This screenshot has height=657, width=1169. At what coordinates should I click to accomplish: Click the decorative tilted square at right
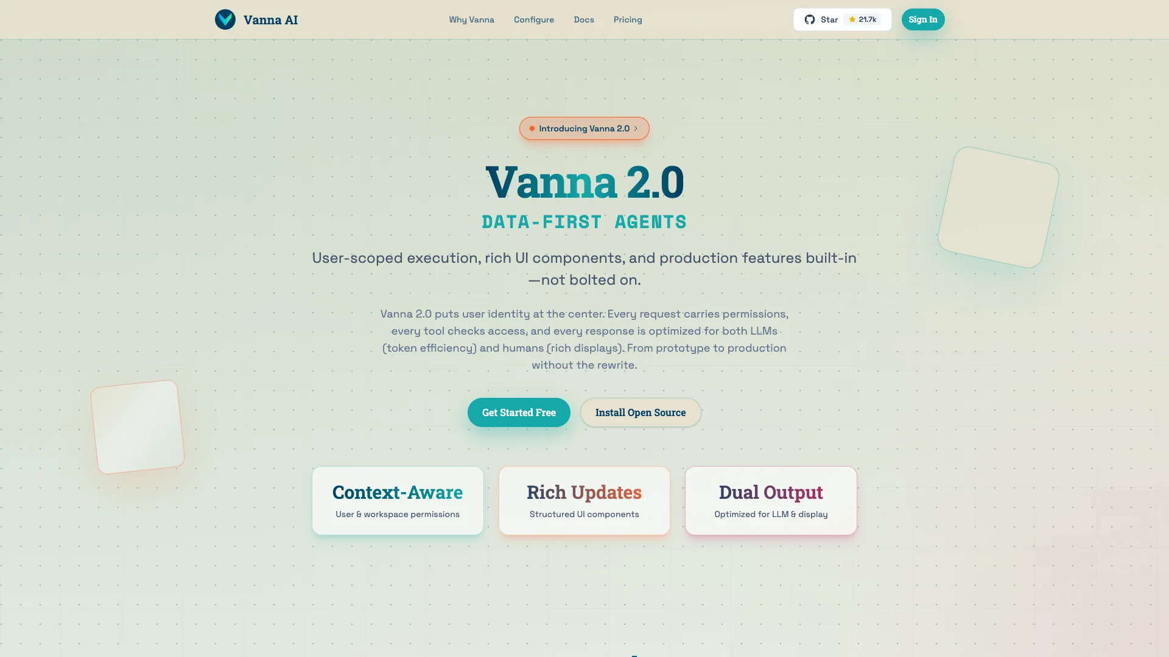tap(999, 207)
